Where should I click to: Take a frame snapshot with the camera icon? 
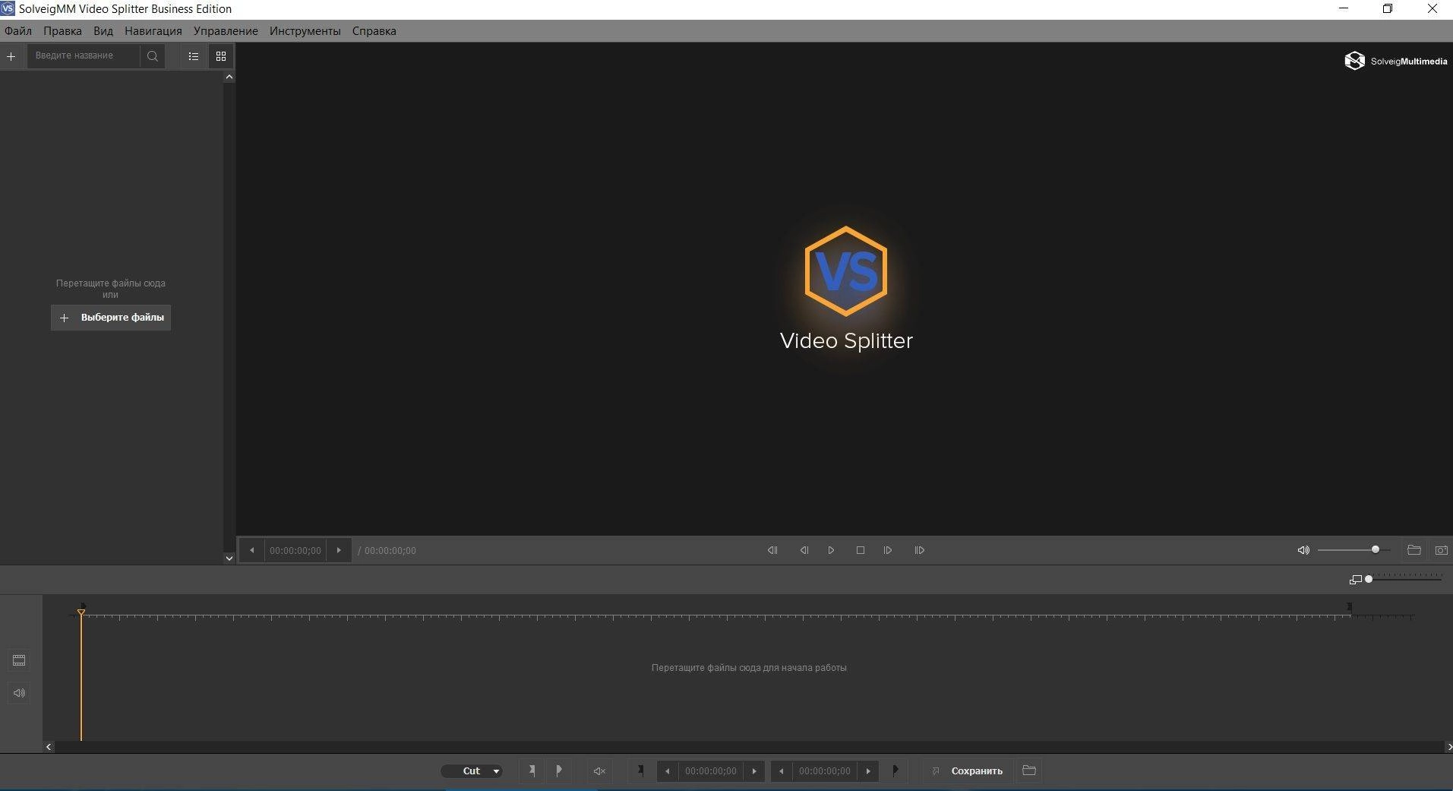[1441, 550]
